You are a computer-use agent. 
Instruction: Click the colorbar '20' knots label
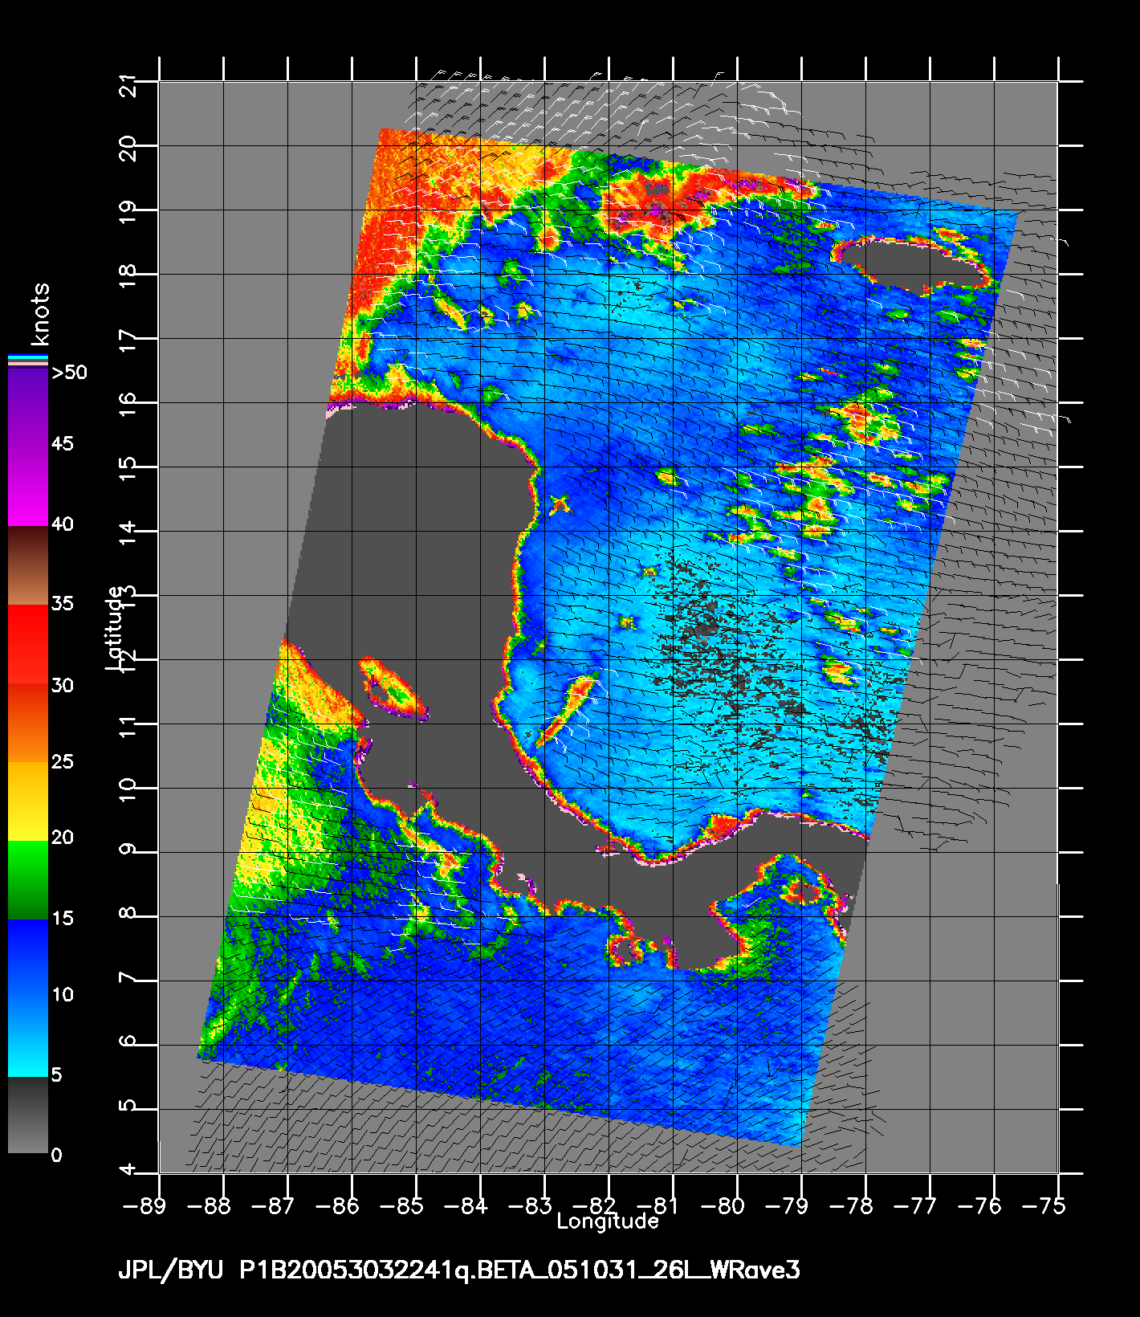(63, 838)
